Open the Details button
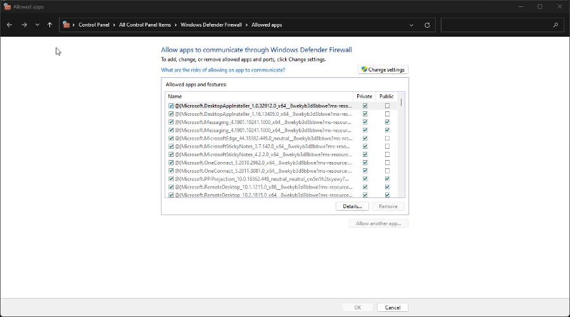This screenshot has width=570, height=317. tap(352, 206)
